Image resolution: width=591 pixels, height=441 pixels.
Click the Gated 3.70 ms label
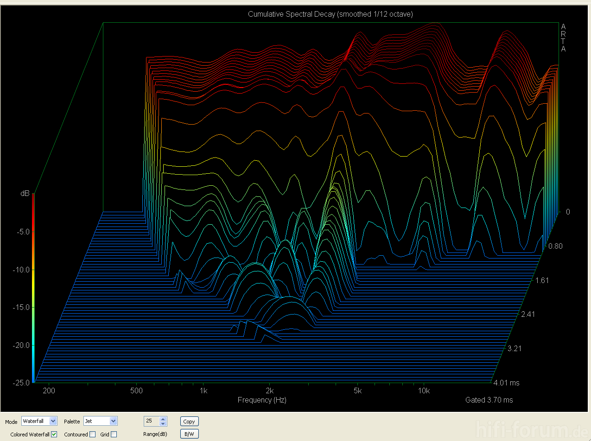(x=489, y=400)
